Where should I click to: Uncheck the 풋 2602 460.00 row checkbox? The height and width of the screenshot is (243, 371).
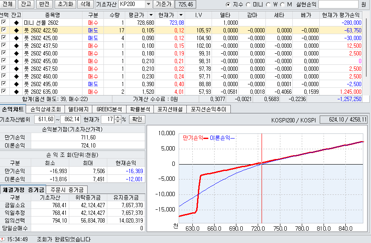coord(3,76)
